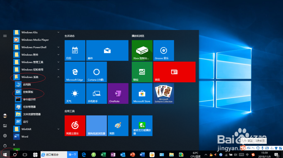Open the NetEase Cloud Music (网易云音乐) tile
This screenshot has height=158, width=283.
(75, 126)
